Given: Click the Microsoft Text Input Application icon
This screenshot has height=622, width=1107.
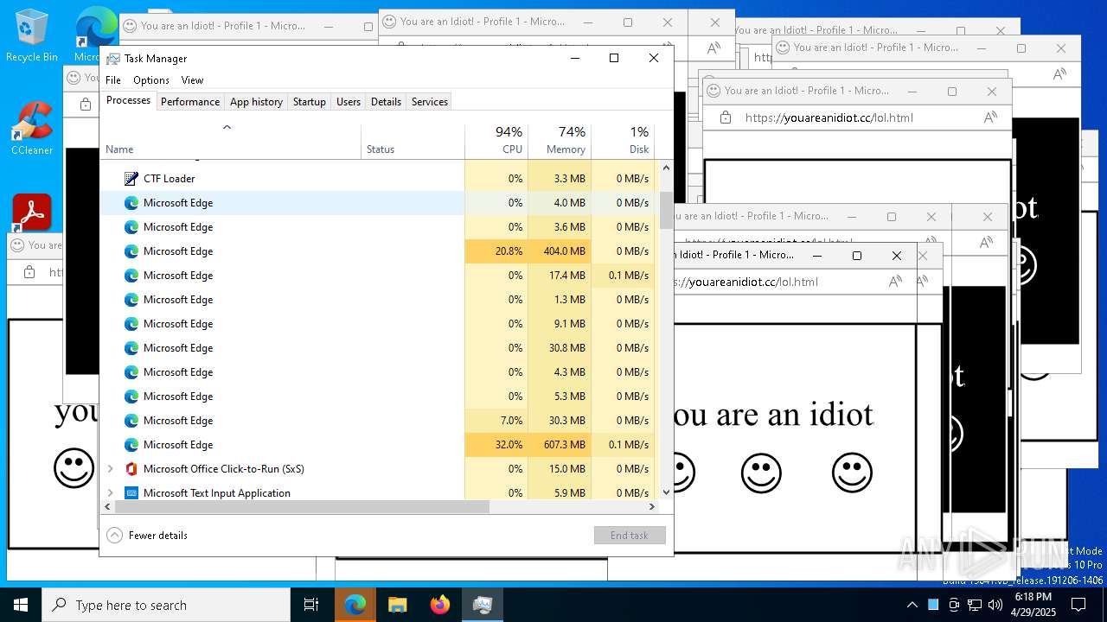Looking at the screenshot, I should pyautogui.click(x=131, y=493).
